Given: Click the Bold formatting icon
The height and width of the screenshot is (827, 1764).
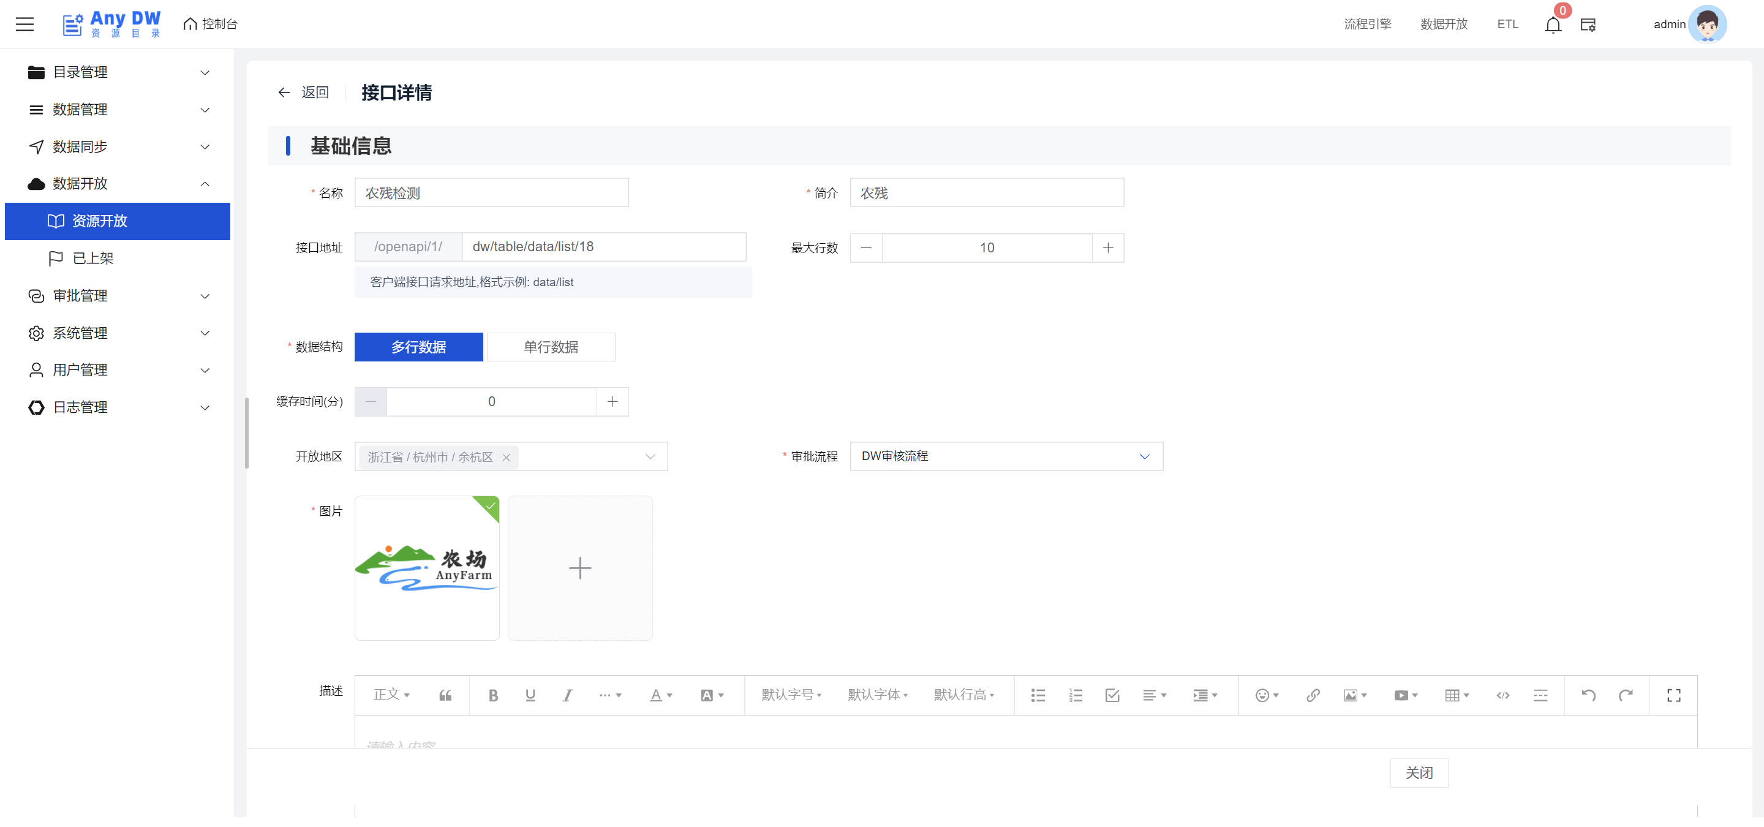Looking at the screenshot, I should pyautogui.click(x=492, y=695).
